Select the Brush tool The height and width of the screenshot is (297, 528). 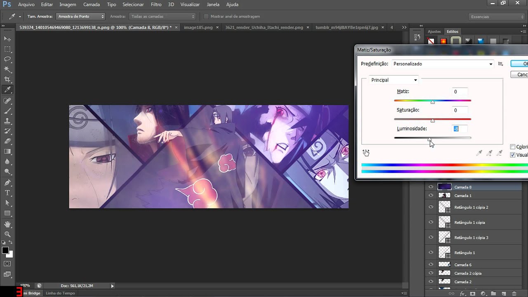pyautogui.click(x=7, y=111)
